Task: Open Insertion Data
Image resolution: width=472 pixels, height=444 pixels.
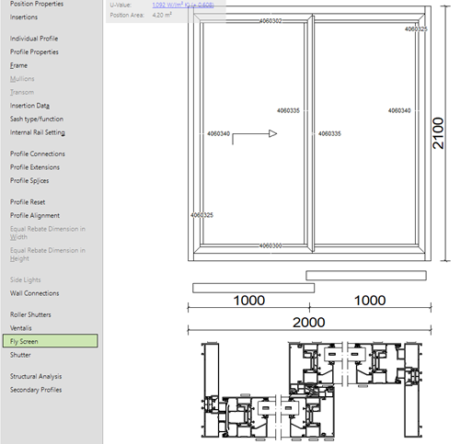Action: pyautogui.click(x=29, y=106)
